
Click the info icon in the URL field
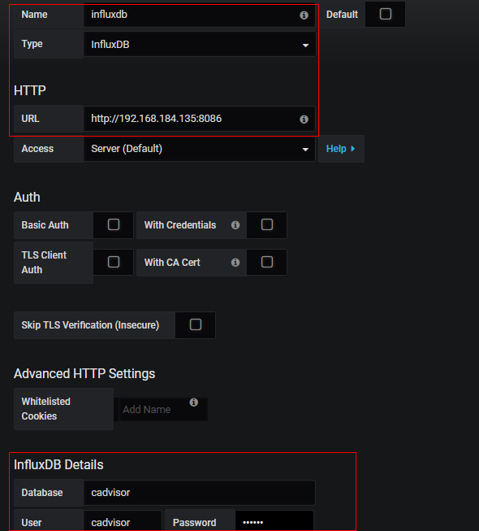click(x=304, y=120)
